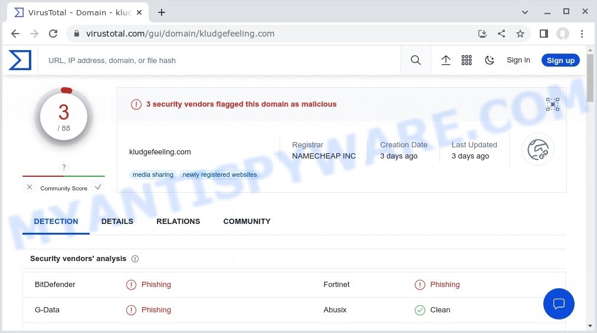Click the Sign up button
The image size is (597, 333).
coord(560,60)
